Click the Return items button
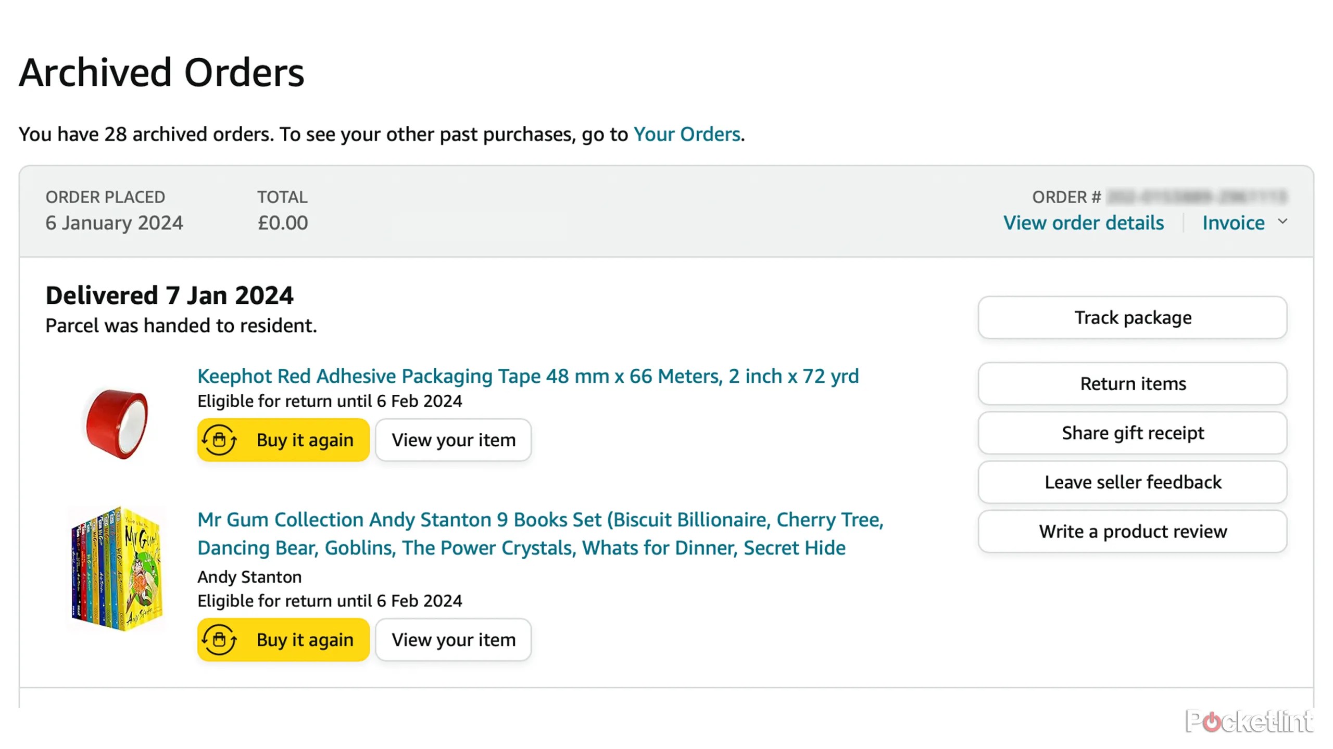The image size is (1333, 749). point(1133,384)
